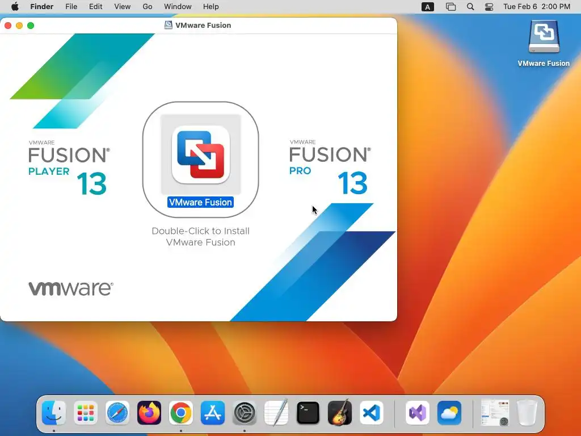Click the date and time in menu bar
This screenshot has width=581, height=436.
(537, 7)
